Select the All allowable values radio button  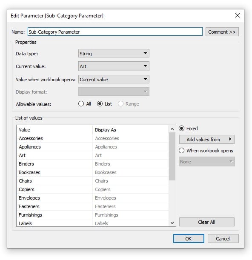[x=81, y=104]
